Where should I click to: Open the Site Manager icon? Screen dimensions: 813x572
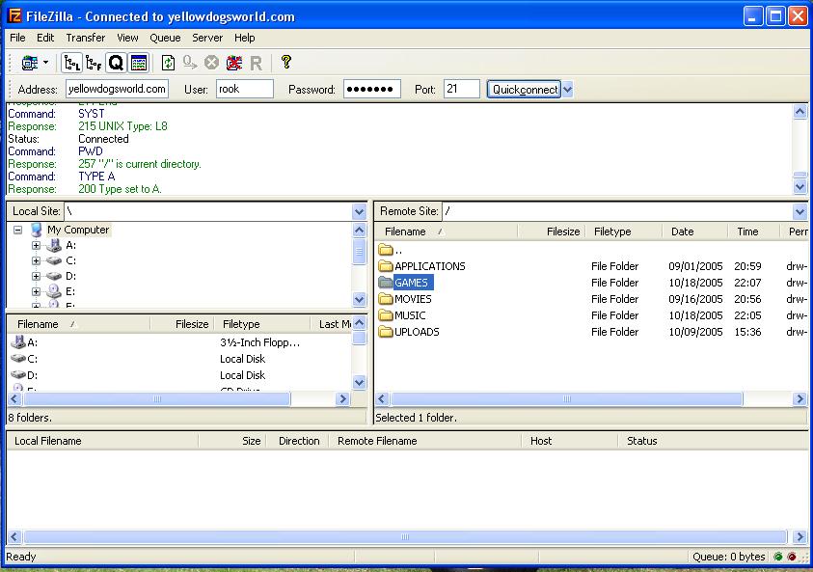(30, 63)
